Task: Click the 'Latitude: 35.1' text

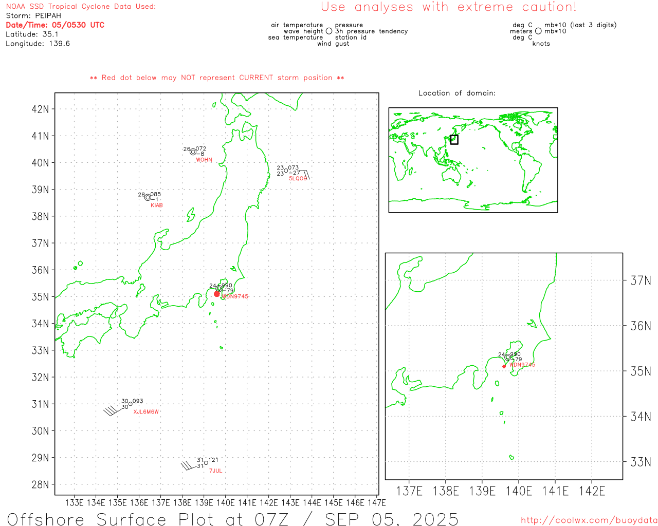Action: coord(32,34)
